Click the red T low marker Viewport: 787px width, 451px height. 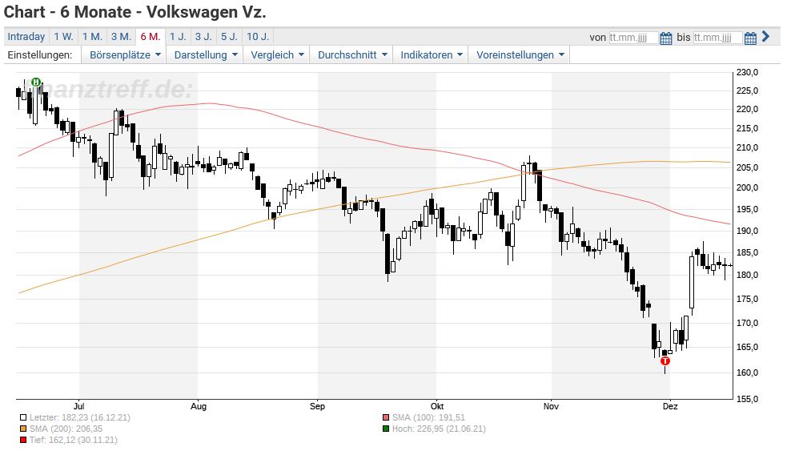665,360
